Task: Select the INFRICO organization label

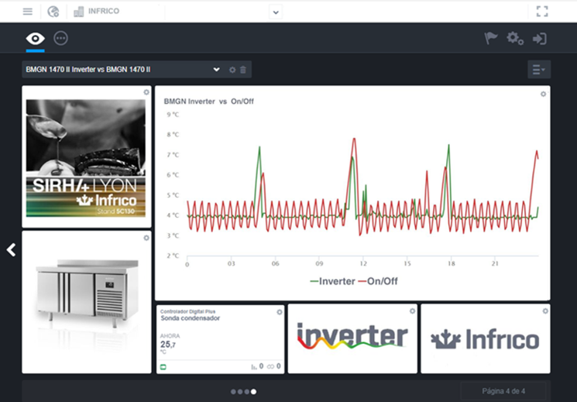Action: [104, 11]
